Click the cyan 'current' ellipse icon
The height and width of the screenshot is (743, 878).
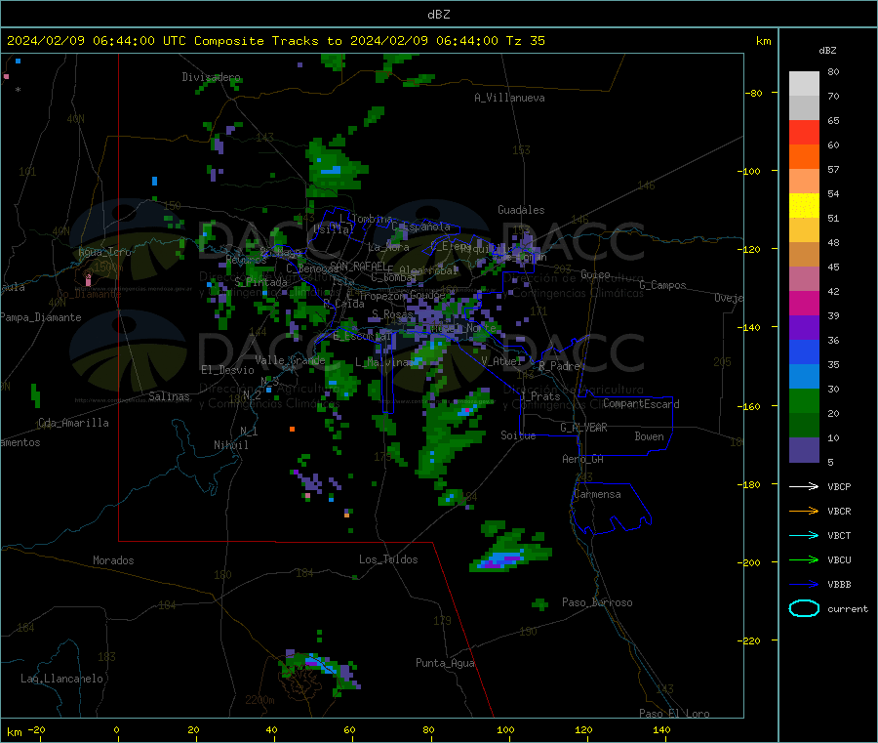tap(804, 608)
